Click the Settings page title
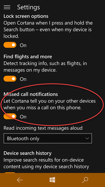The image size is (105, 187). pyautogui.click(x=28, y=7)
